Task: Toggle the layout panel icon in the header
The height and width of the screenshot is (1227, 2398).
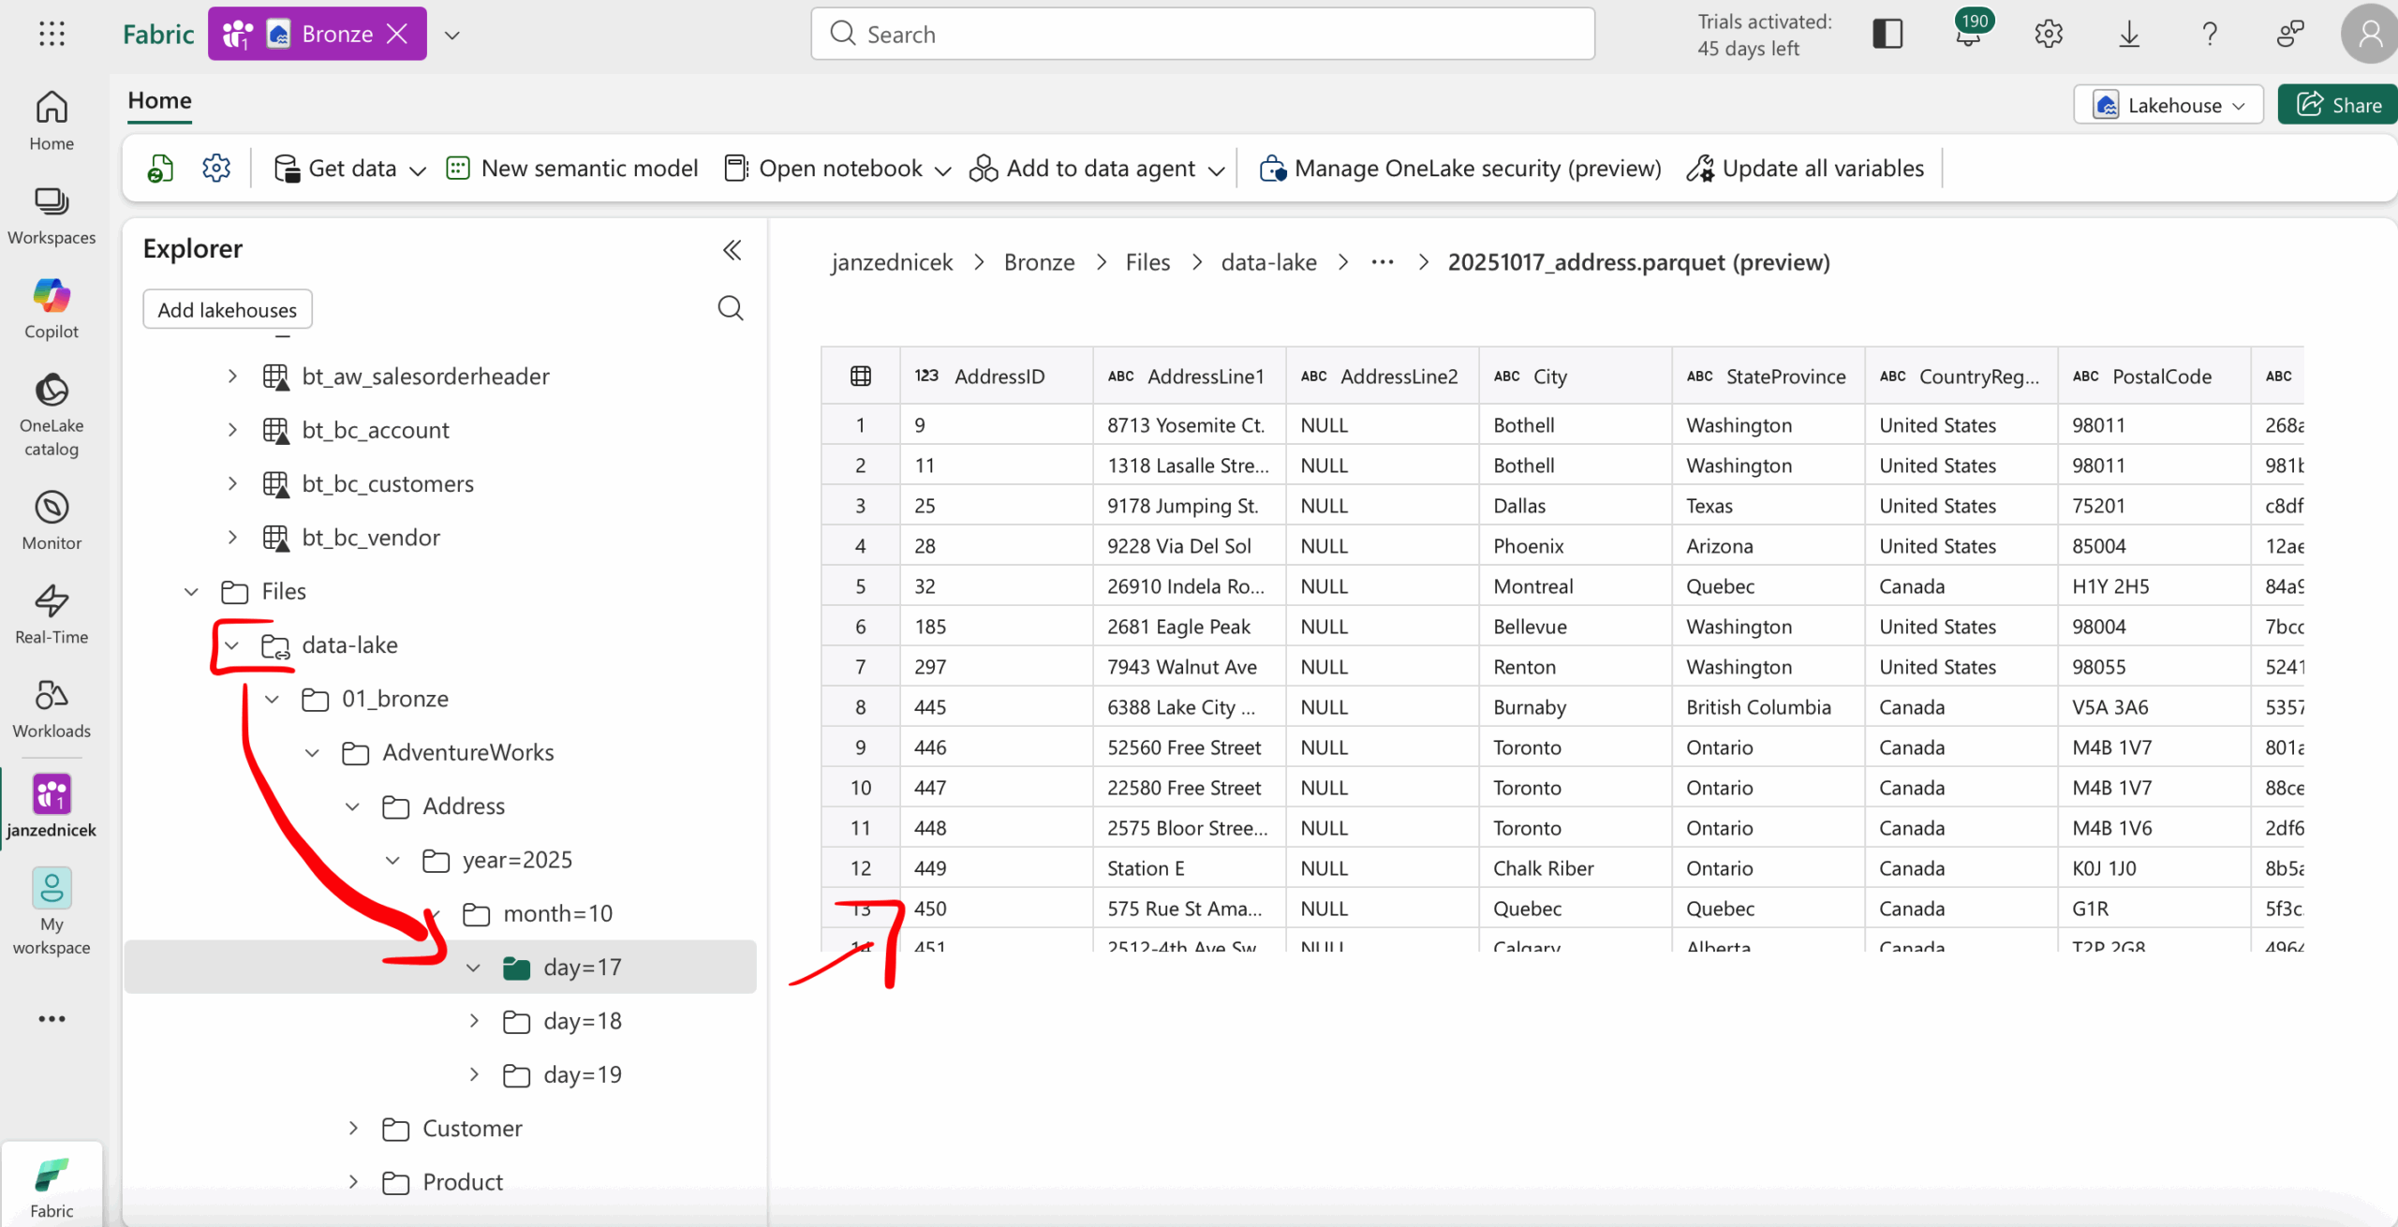Action: coord(1887,34)
